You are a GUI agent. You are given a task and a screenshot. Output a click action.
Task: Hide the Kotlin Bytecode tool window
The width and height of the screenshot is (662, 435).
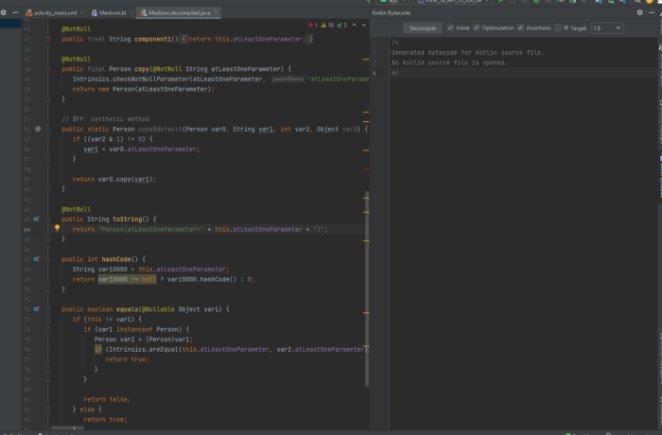tap(652, 12)
